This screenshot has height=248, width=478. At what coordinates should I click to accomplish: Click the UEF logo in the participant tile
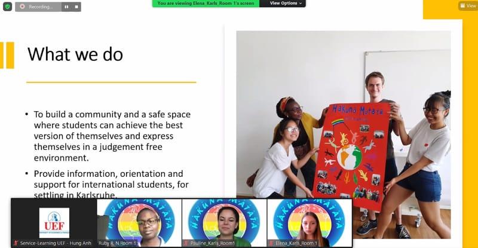(54, 223)
